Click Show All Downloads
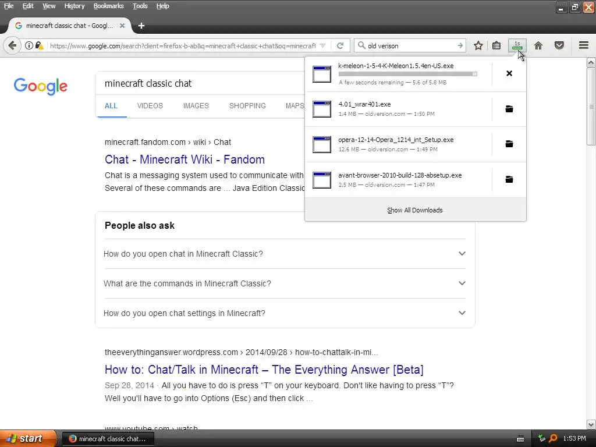Image resolution: width=596 pixels, height=447 pixels. [415, 210]
